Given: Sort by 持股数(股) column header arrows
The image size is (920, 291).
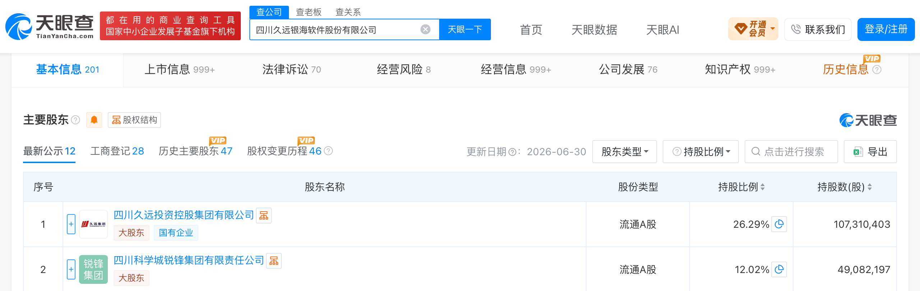Looking at the screenshot, I should [x=870, y=187].
